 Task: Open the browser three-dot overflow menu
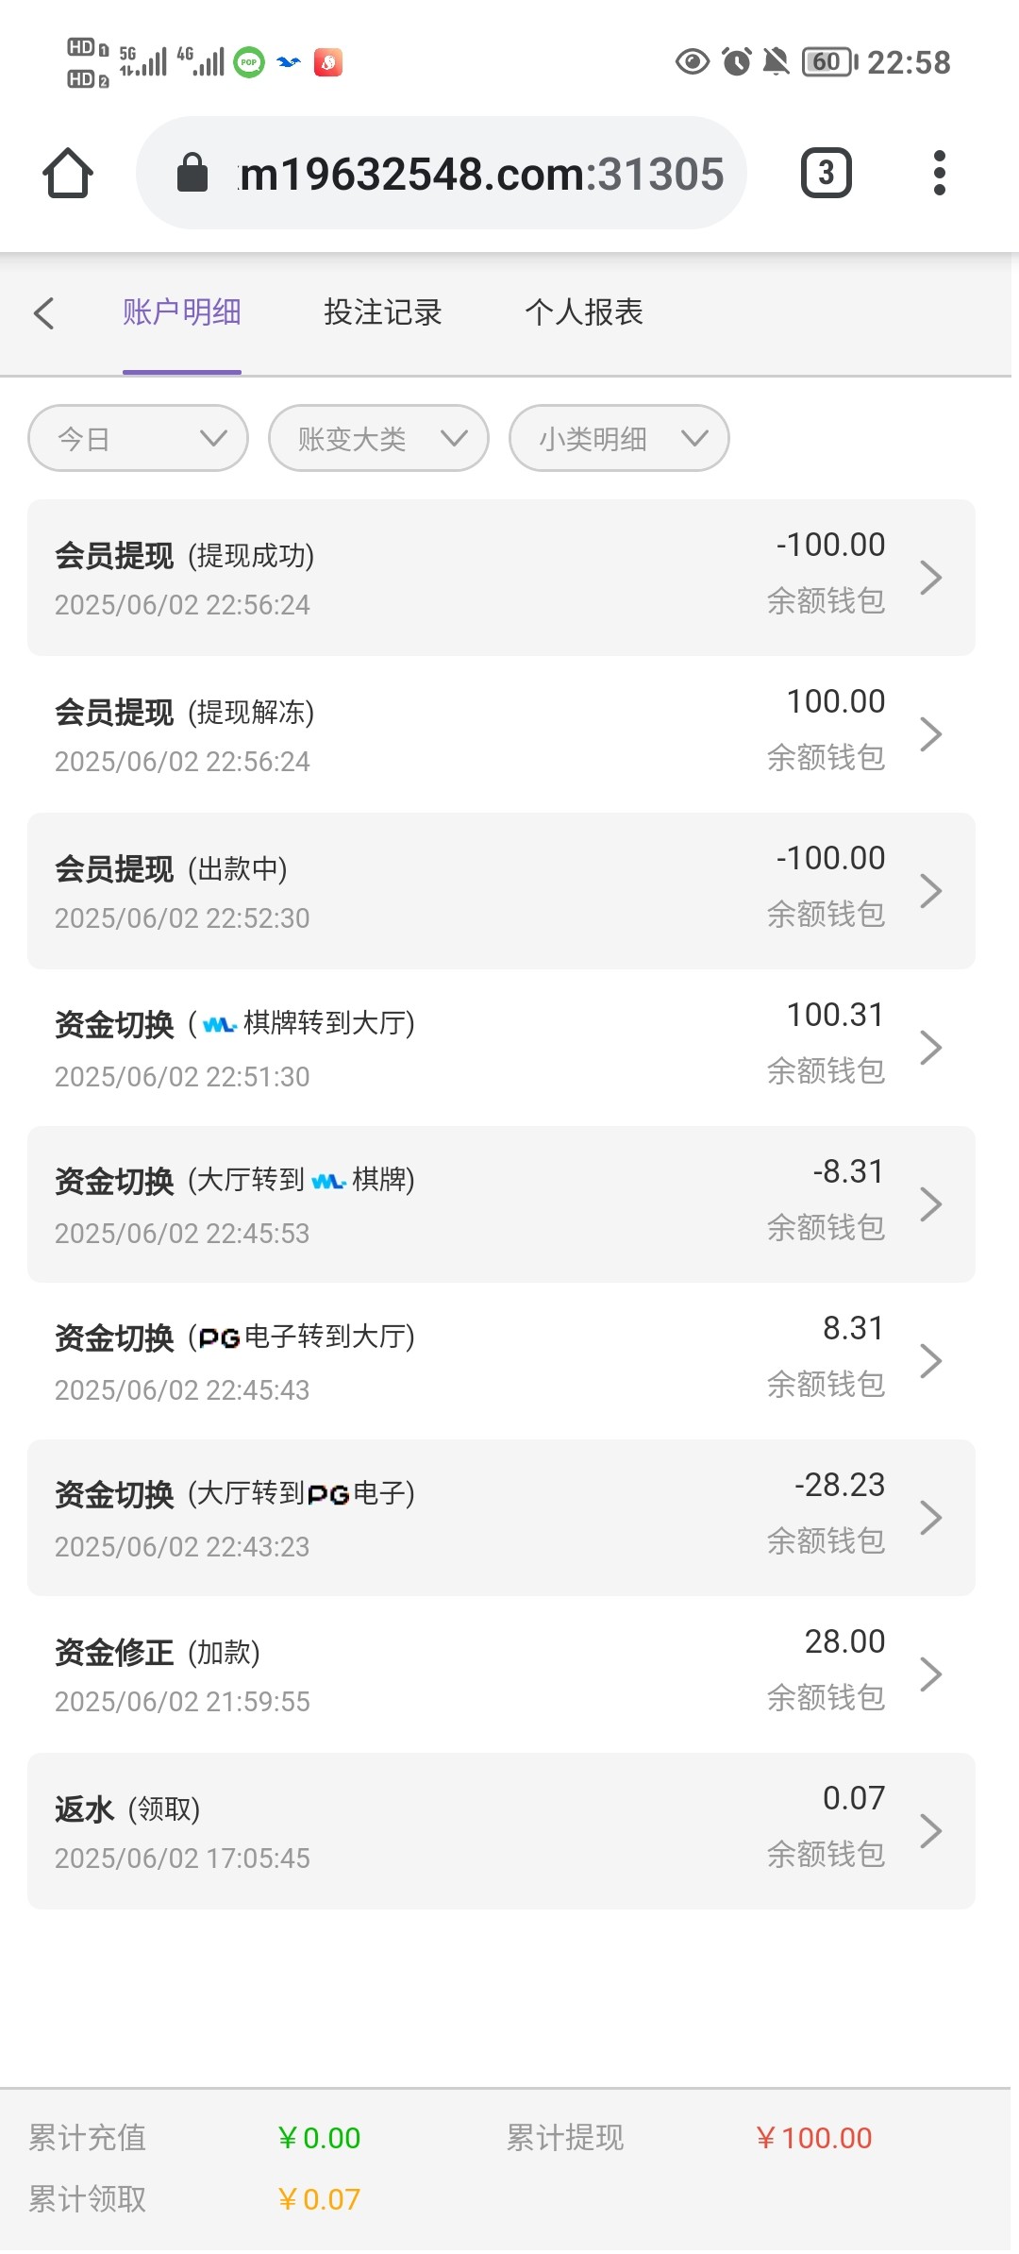point(939,174)
